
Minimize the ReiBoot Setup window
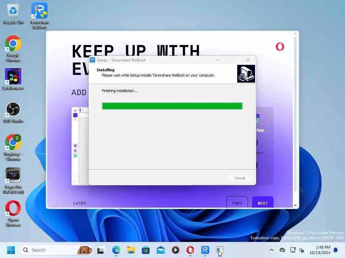pyautogui.click(x=218, y=60)
